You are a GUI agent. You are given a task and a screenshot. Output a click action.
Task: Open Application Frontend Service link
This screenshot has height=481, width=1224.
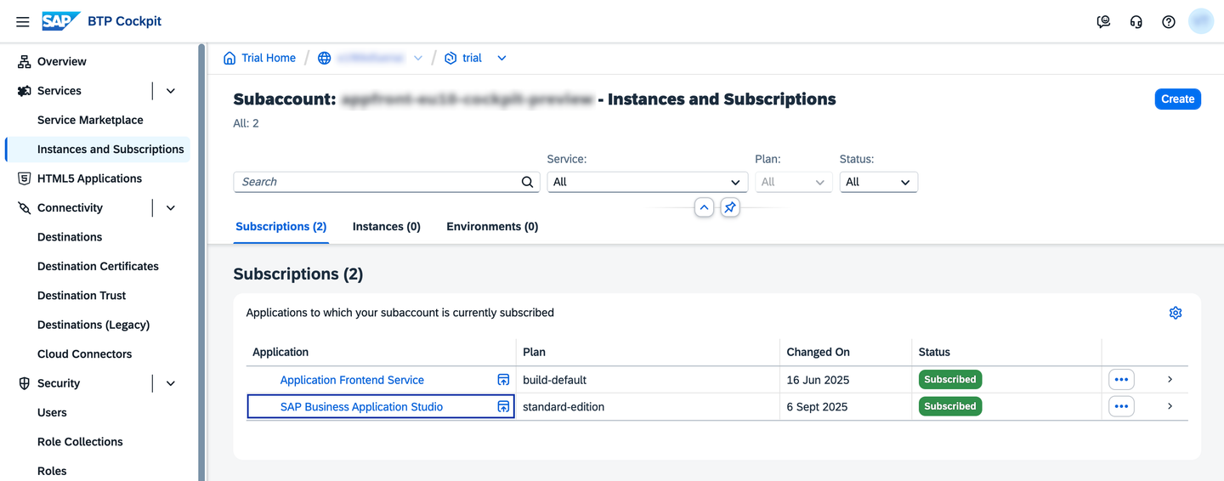click(352, 380)
